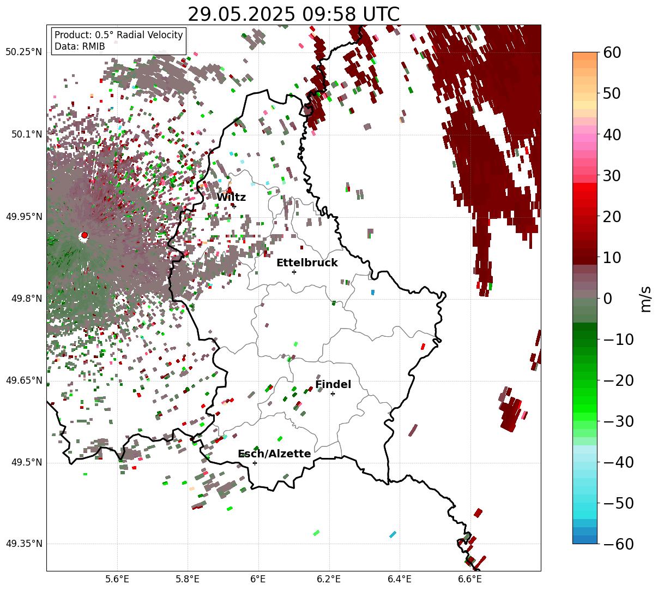658x590 pixels.
Task: Click the cross marker below Ettelbruck
Action: tap(294, 272)
